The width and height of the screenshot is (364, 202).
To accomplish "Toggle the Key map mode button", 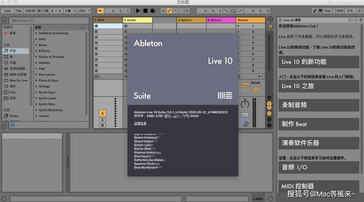I will coord(328,11).
